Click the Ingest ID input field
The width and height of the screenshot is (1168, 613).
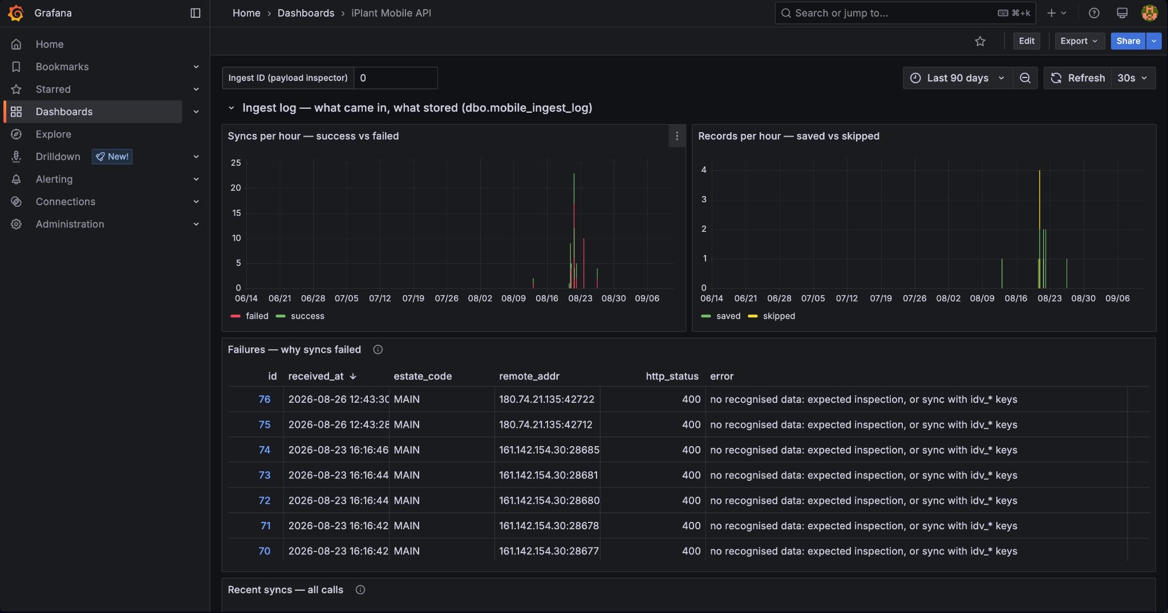tap(395, 78)
